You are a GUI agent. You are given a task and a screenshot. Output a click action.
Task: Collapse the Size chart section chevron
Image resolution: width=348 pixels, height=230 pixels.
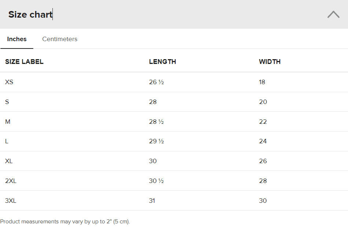click(x=333, y=14)
